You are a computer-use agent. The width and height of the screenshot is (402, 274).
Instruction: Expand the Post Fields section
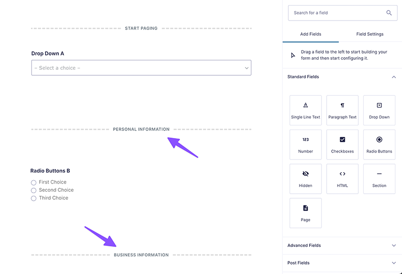[x=342, y=263]
